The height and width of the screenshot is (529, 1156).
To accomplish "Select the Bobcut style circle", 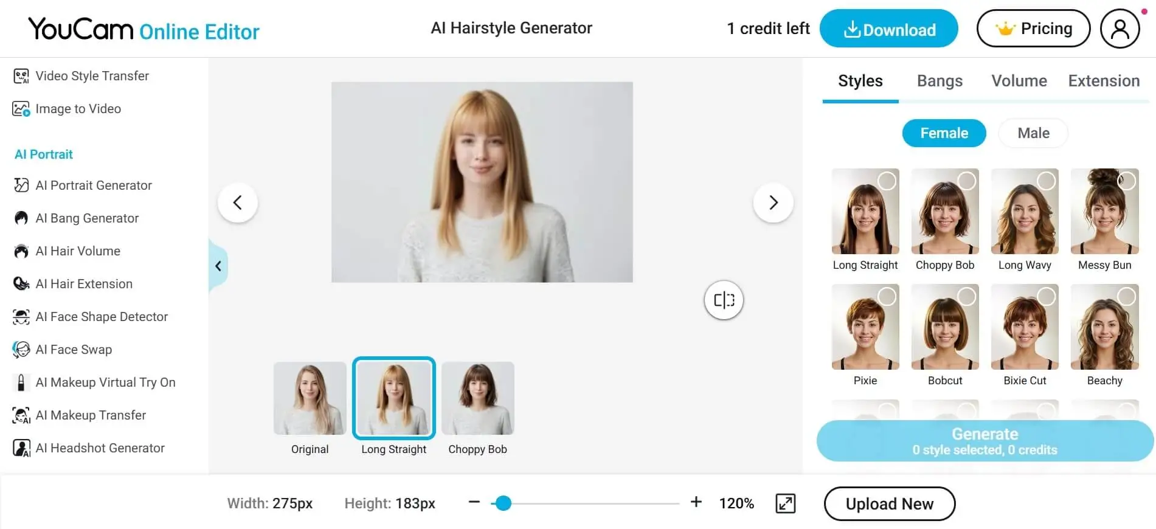I will (x=966, y=296).
